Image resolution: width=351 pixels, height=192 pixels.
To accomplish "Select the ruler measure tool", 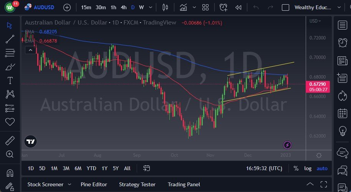I will [x=10, y=141].
